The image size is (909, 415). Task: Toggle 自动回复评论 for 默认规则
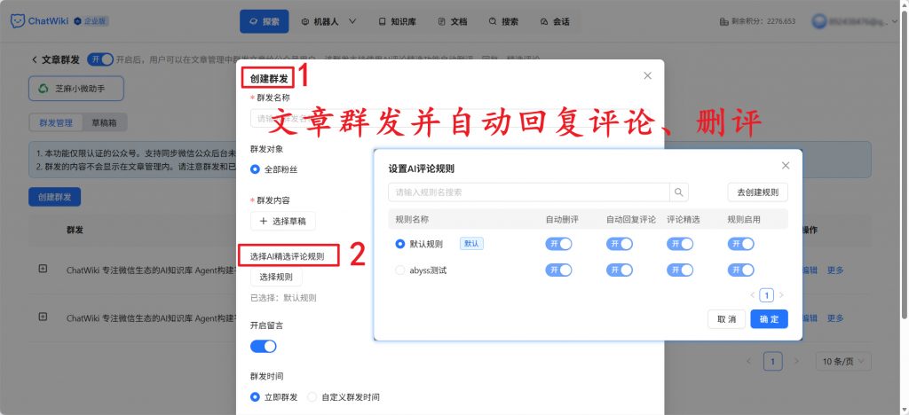click(619, 244)
